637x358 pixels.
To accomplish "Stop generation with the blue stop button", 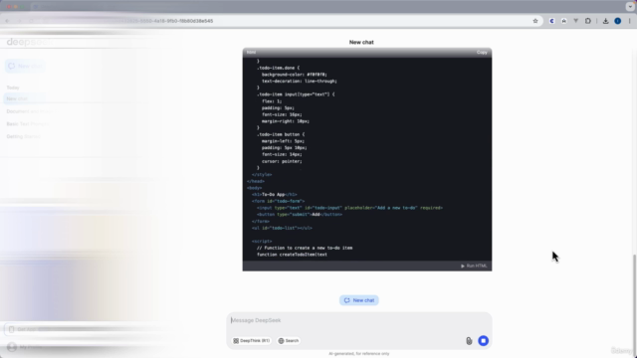I will coord(483,340).
